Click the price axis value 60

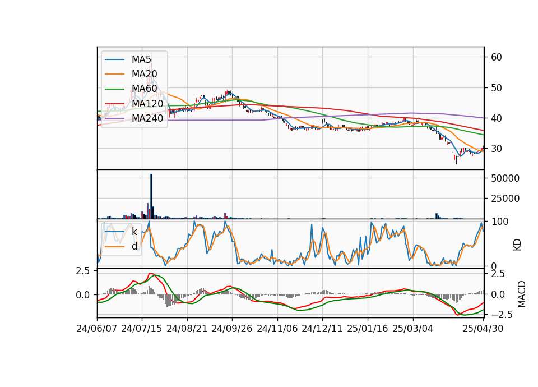click(x=497, y=57)
